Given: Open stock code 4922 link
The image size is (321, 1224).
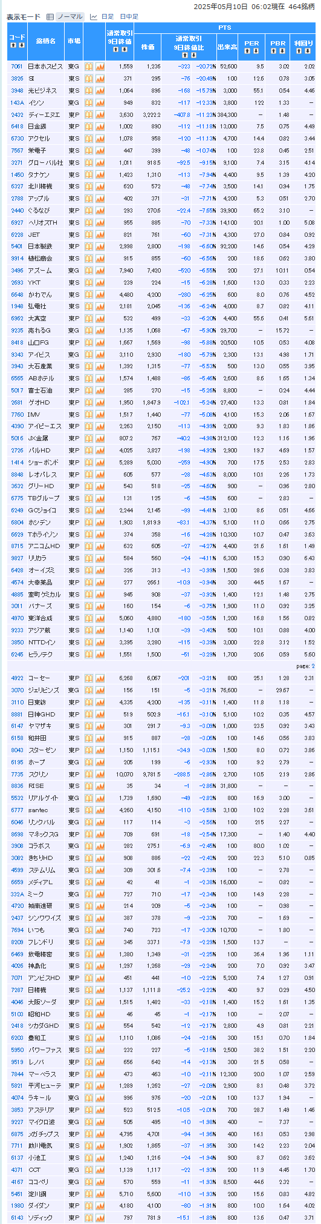Looking at the screenshot, I should pos(17,678).
